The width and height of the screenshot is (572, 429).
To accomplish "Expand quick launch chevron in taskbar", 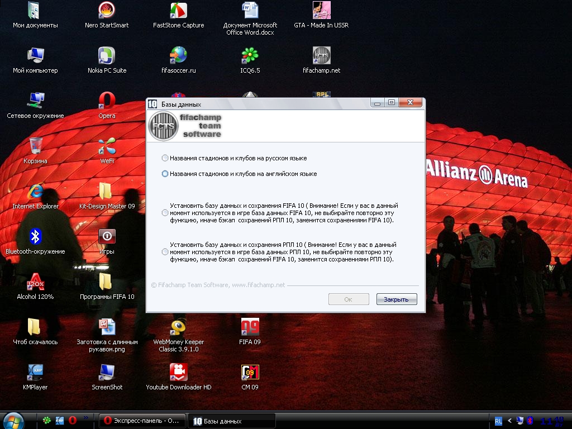I will point(85,417).
